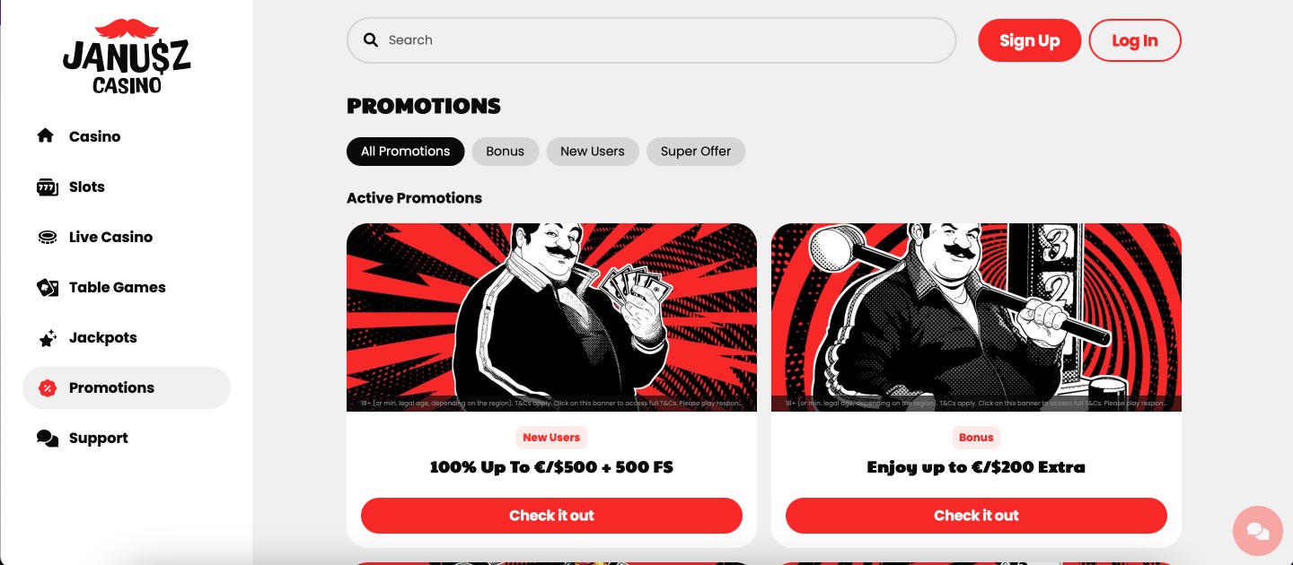Select the Jackpots star icon
The height and width of the screenshot is (565, 1293).
[47, 338]
